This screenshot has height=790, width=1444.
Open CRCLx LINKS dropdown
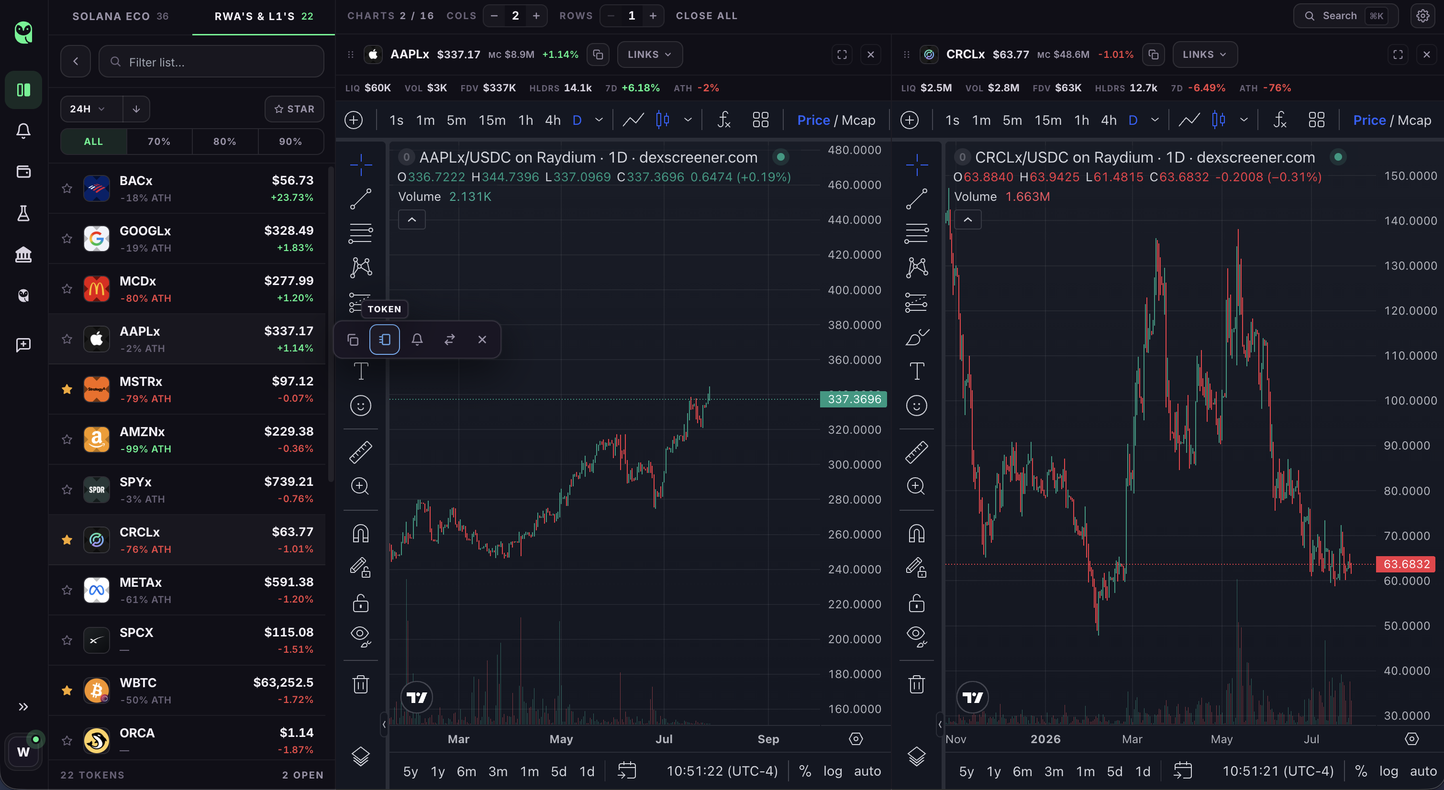click(1205, 55)
